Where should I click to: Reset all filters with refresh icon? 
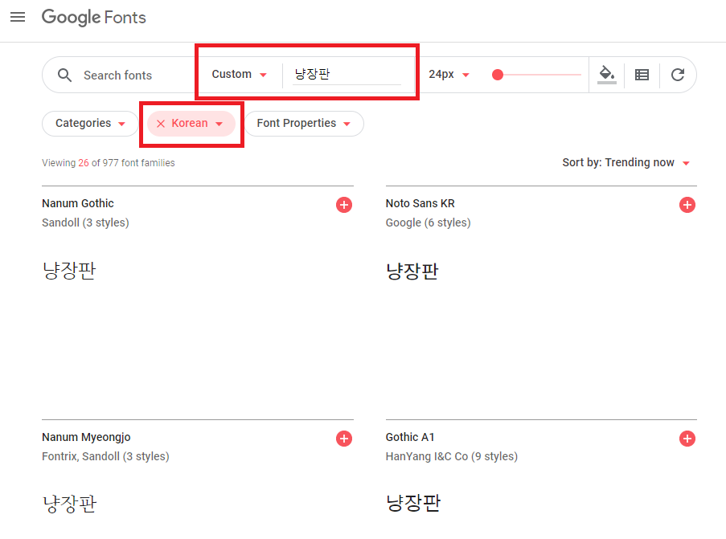tap(678, 75)
